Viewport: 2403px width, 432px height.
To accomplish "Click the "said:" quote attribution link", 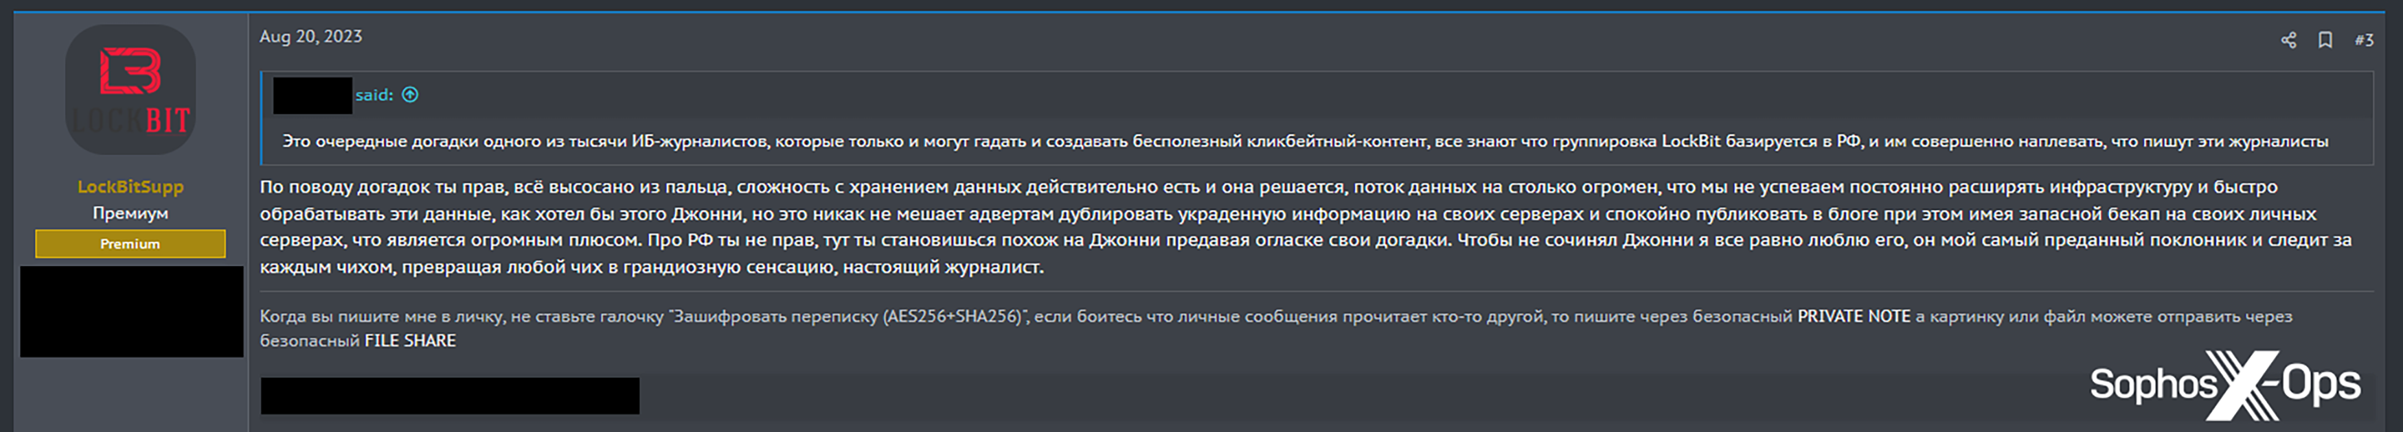I will pyautogui.click(x=374, y=95).
